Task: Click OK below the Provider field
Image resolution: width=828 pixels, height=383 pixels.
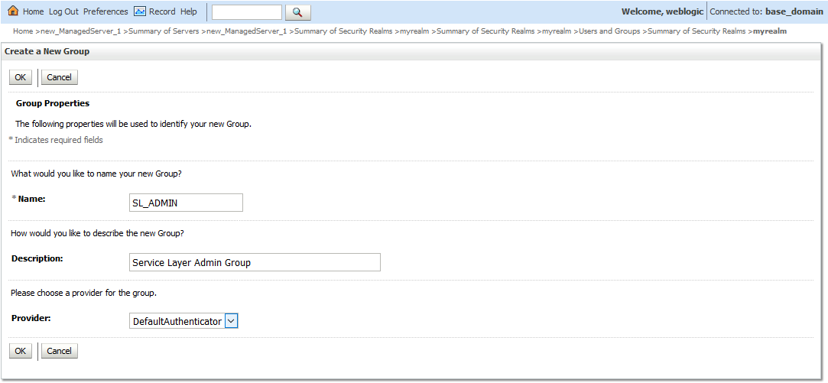Action: click(20, 351)
